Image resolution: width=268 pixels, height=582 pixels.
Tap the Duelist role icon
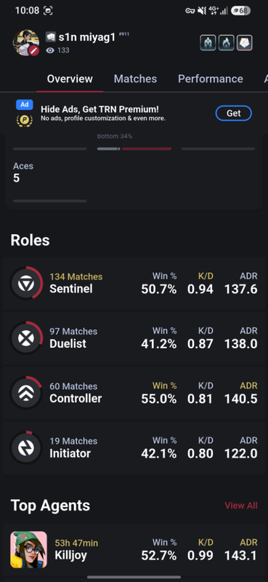click(x=26, y=338)
